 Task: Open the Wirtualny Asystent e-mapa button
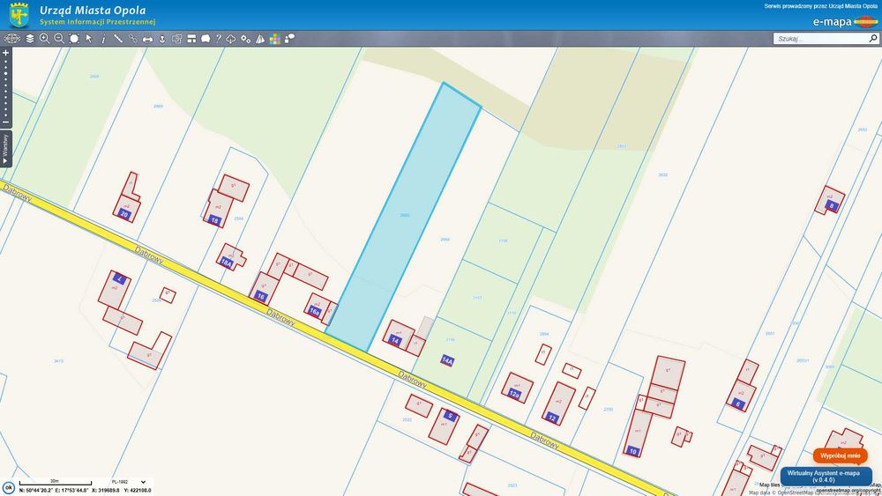826,477
